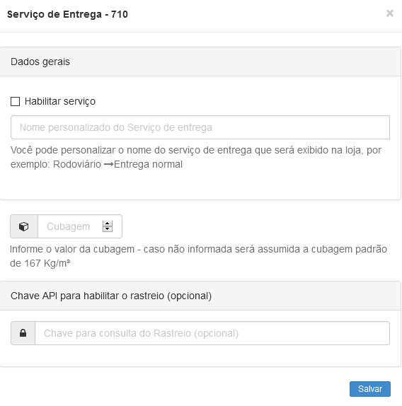The image size is (402, 406).
Task: Click the Habilitar serviço label text
Action: click(60, 101)
